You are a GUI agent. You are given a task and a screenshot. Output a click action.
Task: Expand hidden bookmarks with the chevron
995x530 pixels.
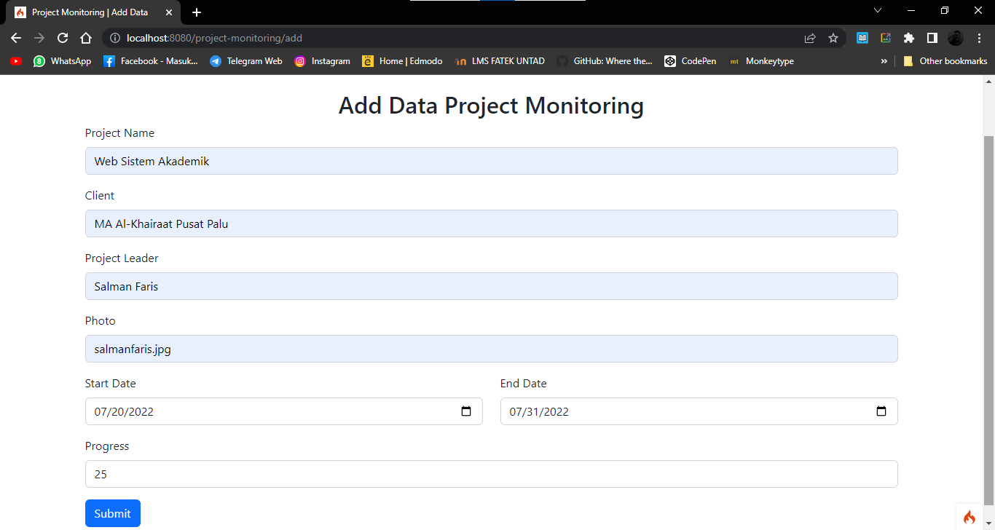(x=884, y=61)
